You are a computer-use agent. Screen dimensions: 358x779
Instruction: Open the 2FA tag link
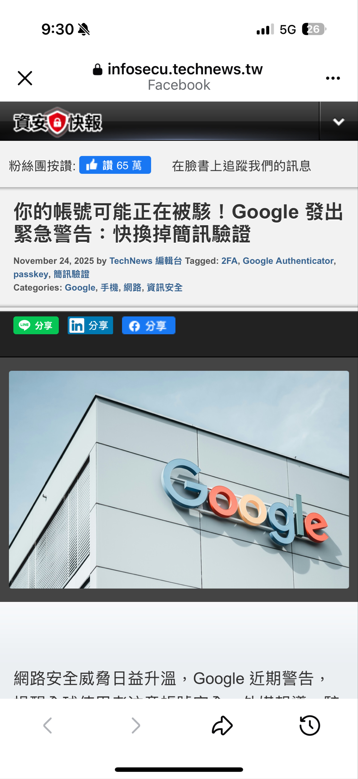229,261
